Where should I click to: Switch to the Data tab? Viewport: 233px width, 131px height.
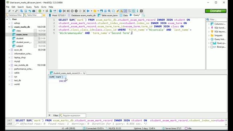(x=124, y=15)
